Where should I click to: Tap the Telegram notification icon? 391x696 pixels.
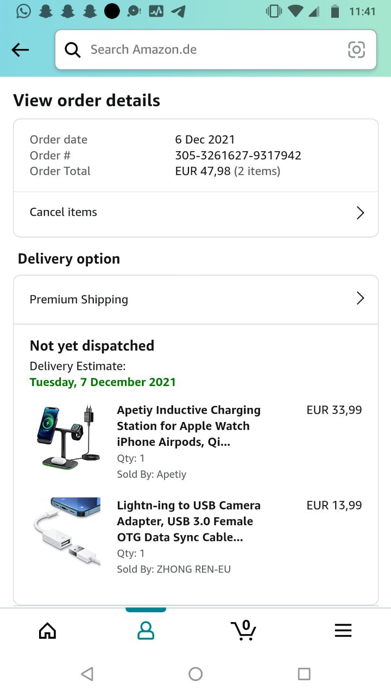coord(178,11)
